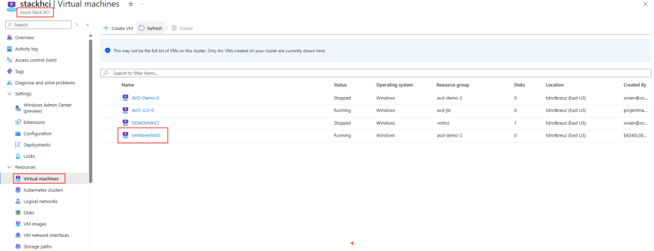This screenshot has height=251, width=654.
Task: Open the Kubernetes clusters icon
Action: (18, 190)
